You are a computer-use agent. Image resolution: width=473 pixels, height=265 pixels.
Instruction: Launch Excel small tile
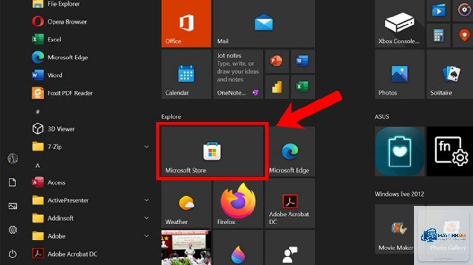(303, 87)
